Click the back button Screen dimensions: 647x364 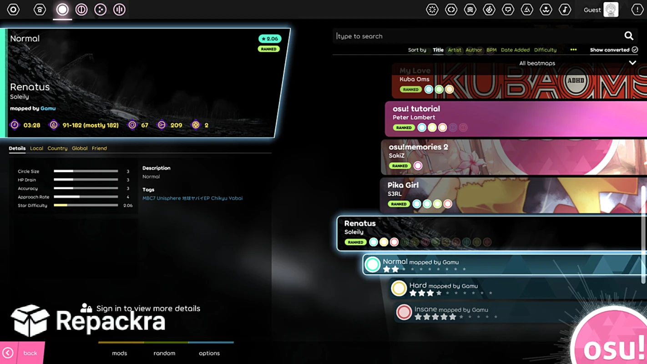click(x=22, y=353)
